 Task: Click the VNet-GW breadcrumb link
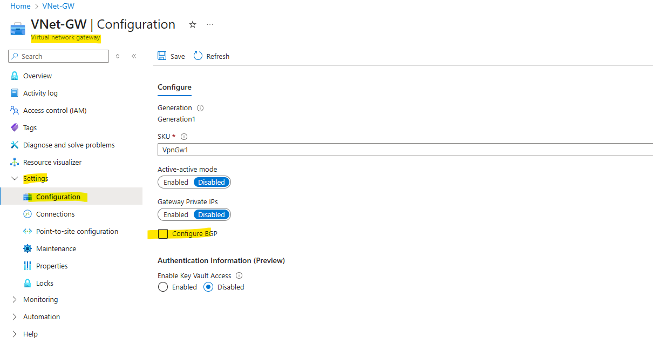tap(58, 6)
